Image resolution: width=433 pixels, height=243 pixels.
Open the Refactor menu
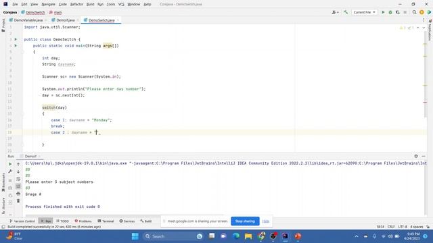[76, 4]
